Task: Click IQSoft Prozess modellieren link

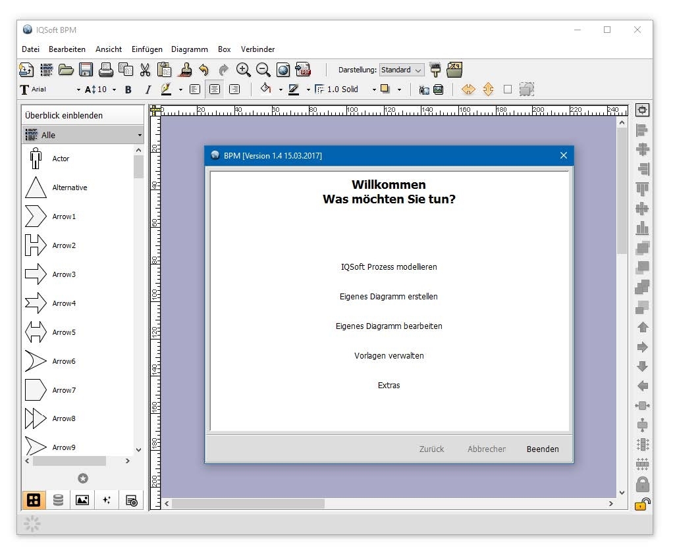Action: coord(389,266)
